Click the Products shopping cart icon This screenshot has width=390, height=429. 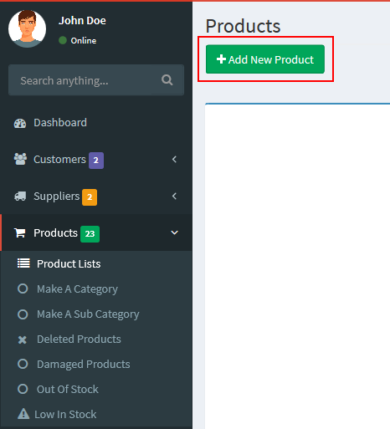pyautogui.click(x=20, y=232)
